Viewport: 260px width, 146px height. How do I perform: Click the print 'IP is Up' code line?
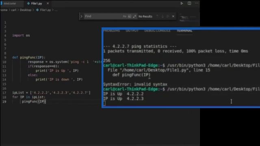pyautogui.click(x=57, y=71)
